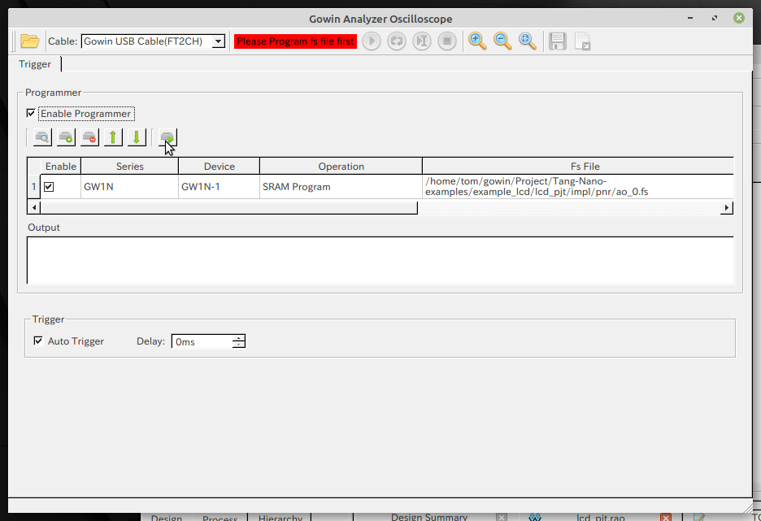The width and height of the screenshot is (761, 521).
Task: Switch to the Trigger tab
Action: [x=35, y=64]
